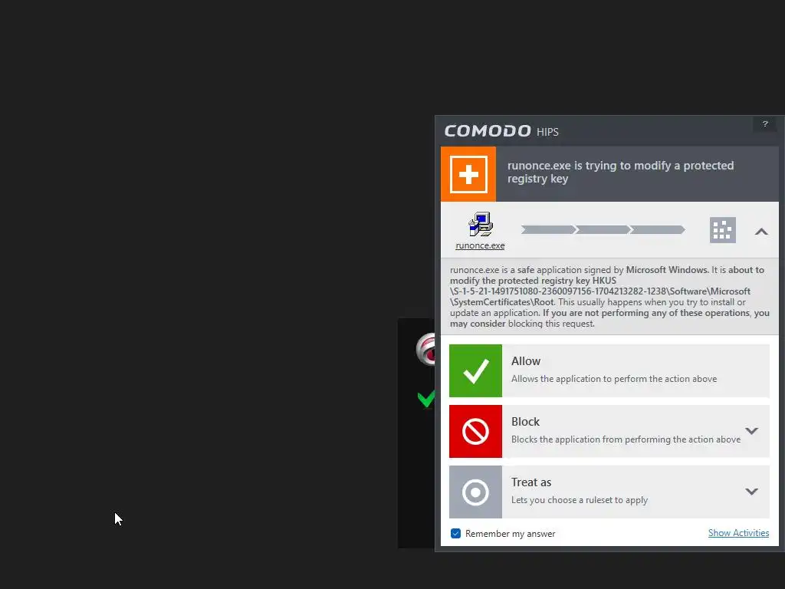Expand the Block options dropdown arrow
Screen dimensions: 785x589
pyautogui.click(x=751, y=431)
